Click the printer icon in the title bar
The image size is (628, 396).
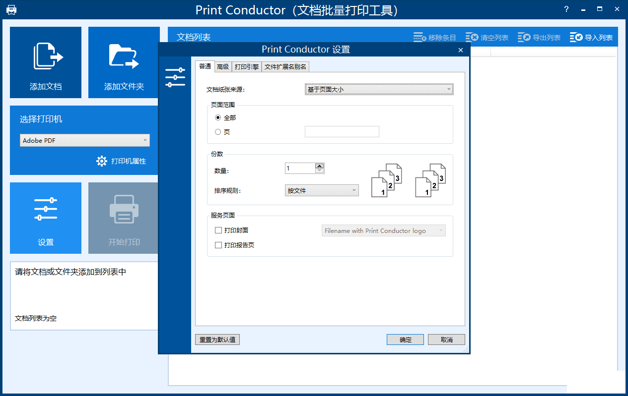click(x=11, y=9)
